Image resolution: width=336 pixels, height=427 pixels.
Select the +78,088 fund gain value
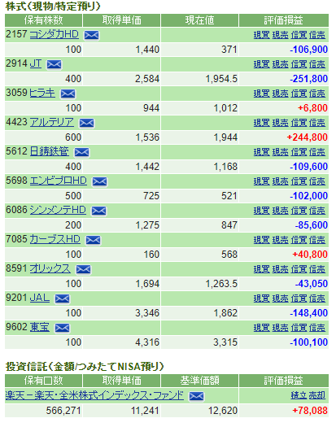coord(310,411)
